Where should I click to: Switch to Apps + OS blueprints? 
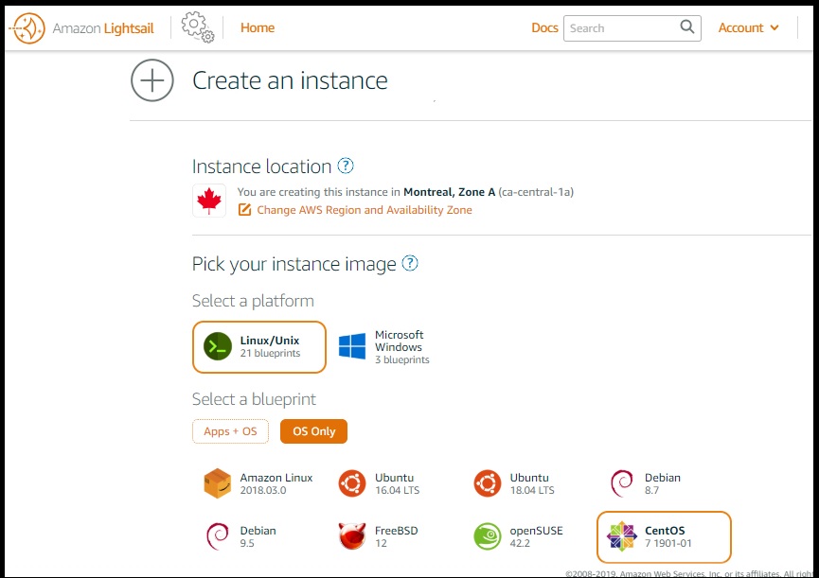[x=230, y=431]
